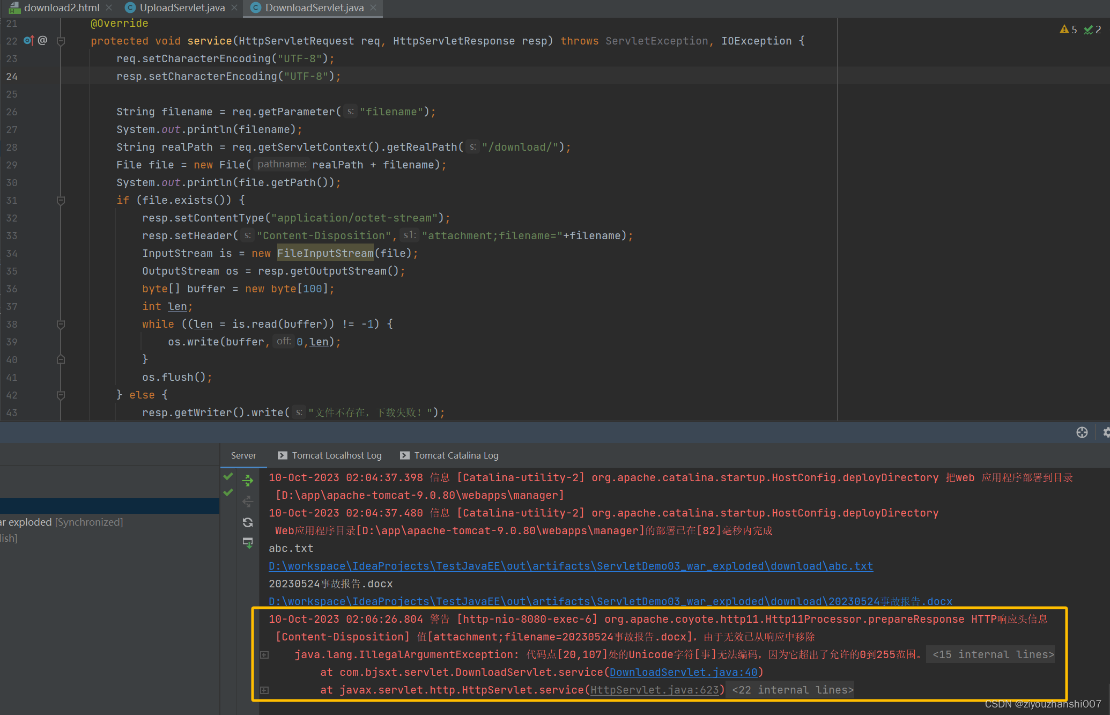This screenshot has height=715, width=1110.
Task: Click the green checkmark typo indicator showing 2
Action: (x=1092, y=30)
